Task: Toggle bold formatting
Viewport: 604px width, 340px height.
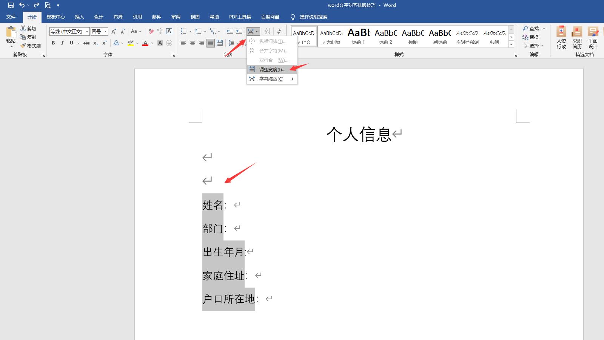Action: [53, 43]
